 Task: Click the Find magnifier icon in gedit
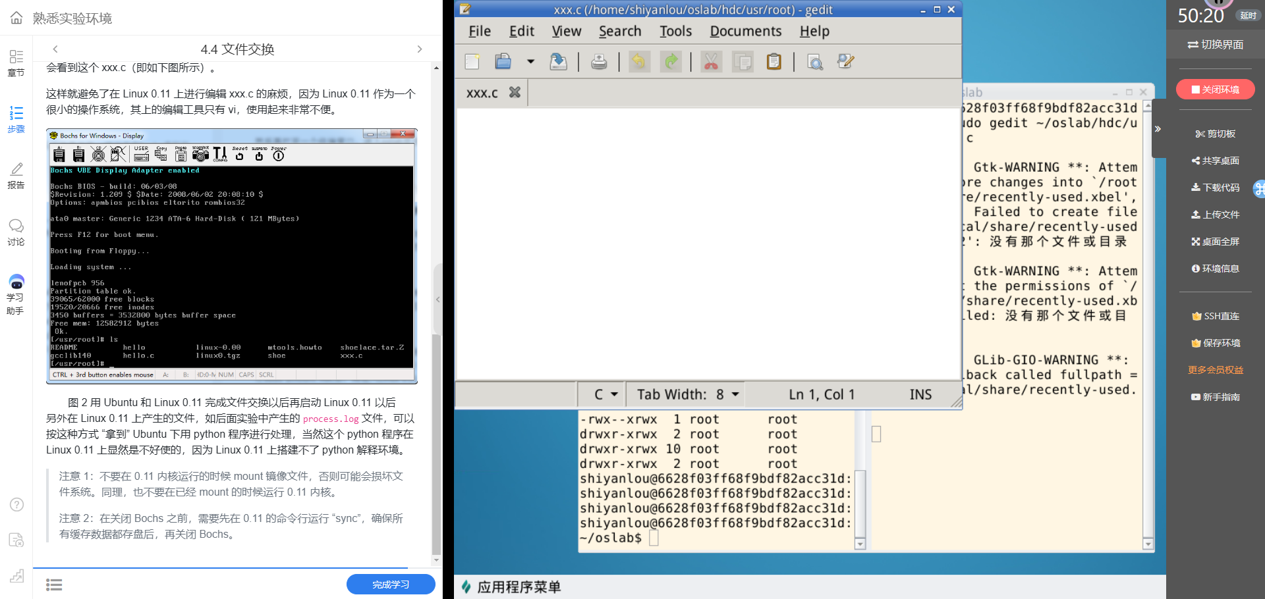click(815, 62)
